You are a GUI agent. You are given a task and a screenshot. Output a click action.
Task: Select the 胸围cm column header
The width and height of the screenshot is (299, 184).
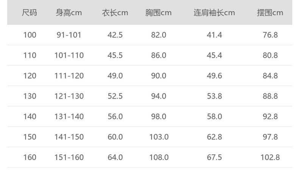point(159,13)
